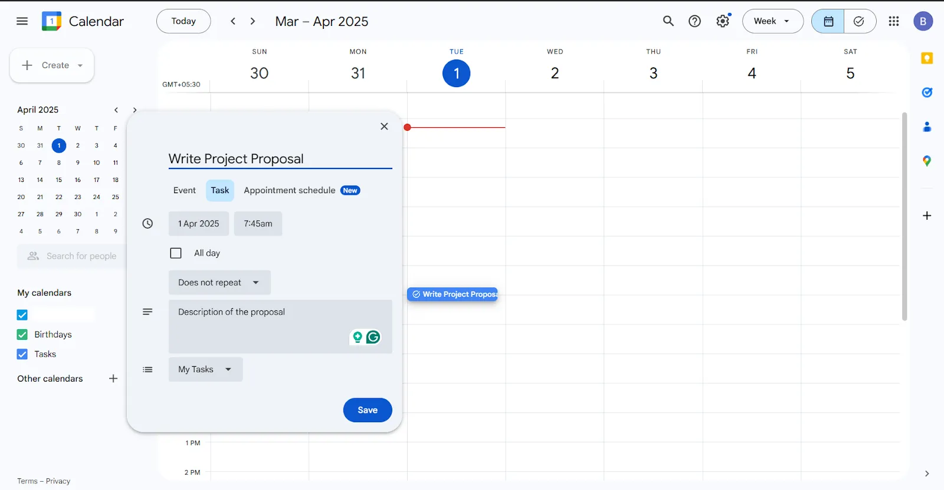
Task: Open the Support help icon
Action: tap(695, 21)
